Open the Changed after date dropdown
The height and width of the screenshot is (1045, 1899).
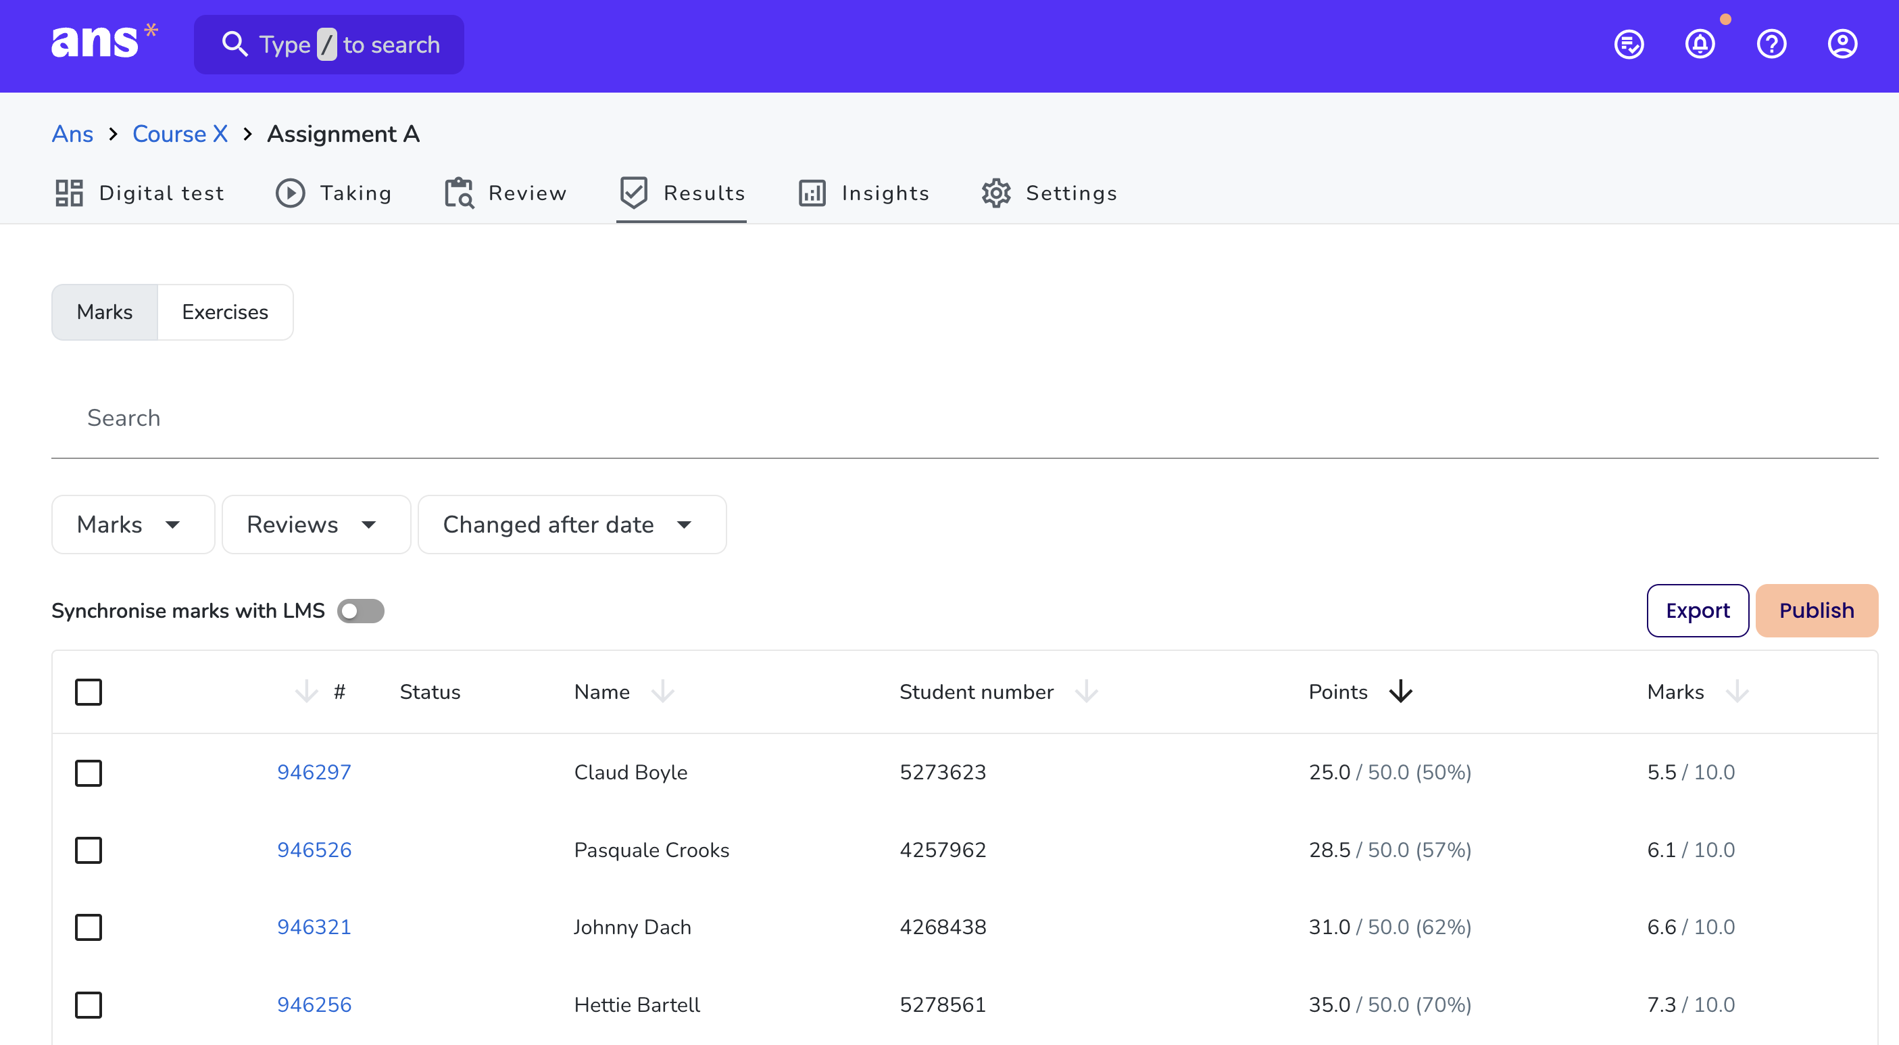(x=571, y=525)
